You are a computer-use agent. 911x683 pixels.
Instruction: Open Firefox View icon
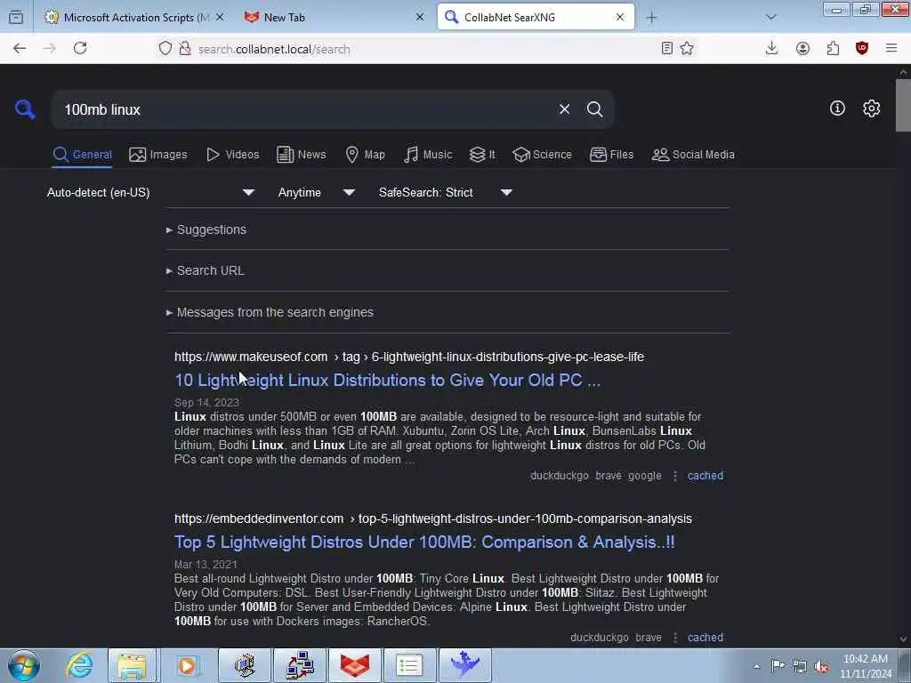[x=16, y=18]
